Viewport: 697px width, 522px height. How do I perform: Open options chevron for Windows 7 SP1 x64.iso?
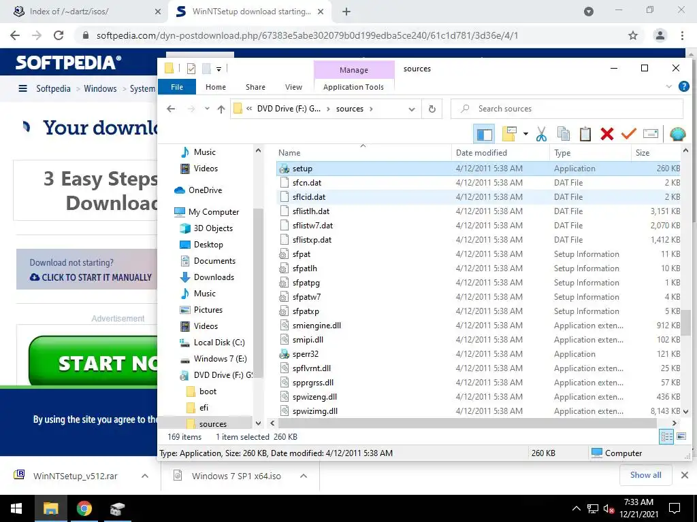(304, 476)
